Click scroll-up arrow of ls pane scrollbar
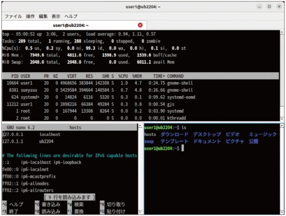The height and width of the screenshot is (216, 286). tap(282, 125)
